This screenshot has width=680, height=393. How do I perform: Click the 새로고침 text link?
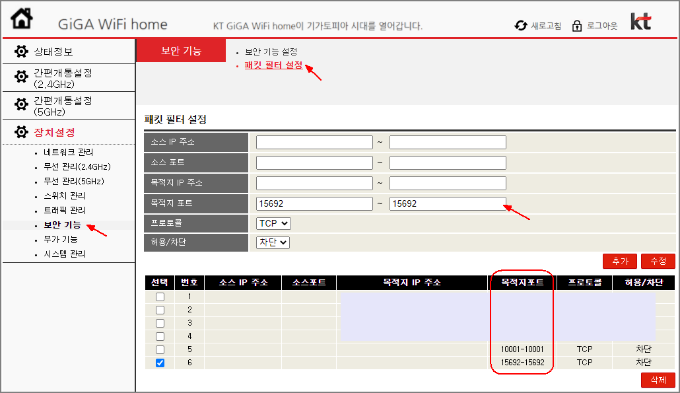pyautogui.click(x=546, y=26)
